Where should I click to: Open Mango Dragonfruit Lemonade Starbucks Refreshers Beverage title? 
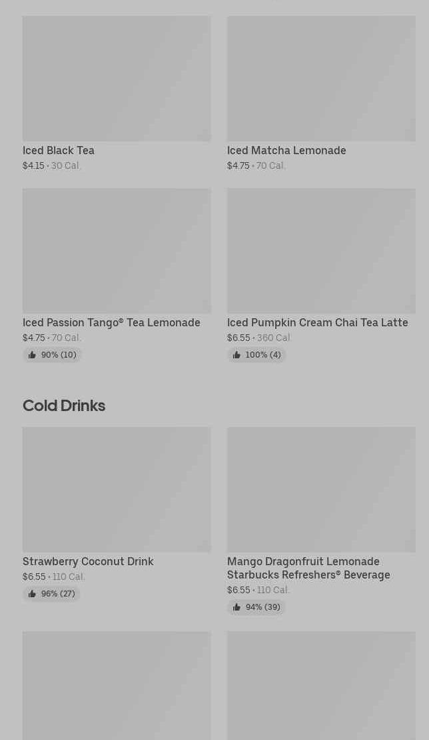coord(308,569)
